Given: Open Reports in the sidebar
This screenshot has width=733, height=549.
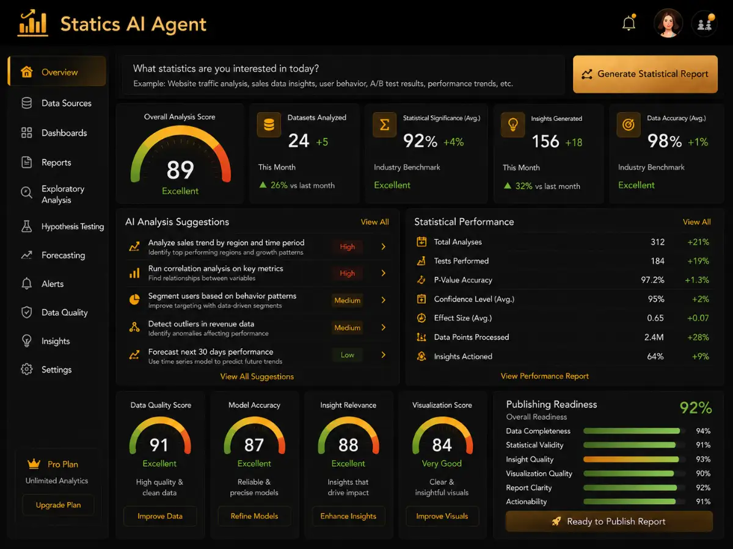Looking at the screenshot, I should (57, 162).
